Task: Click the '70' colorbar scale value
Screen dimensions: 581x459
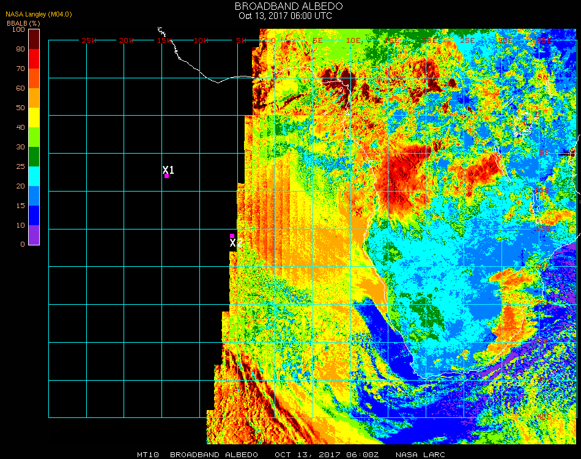Action: click(20, 69)
